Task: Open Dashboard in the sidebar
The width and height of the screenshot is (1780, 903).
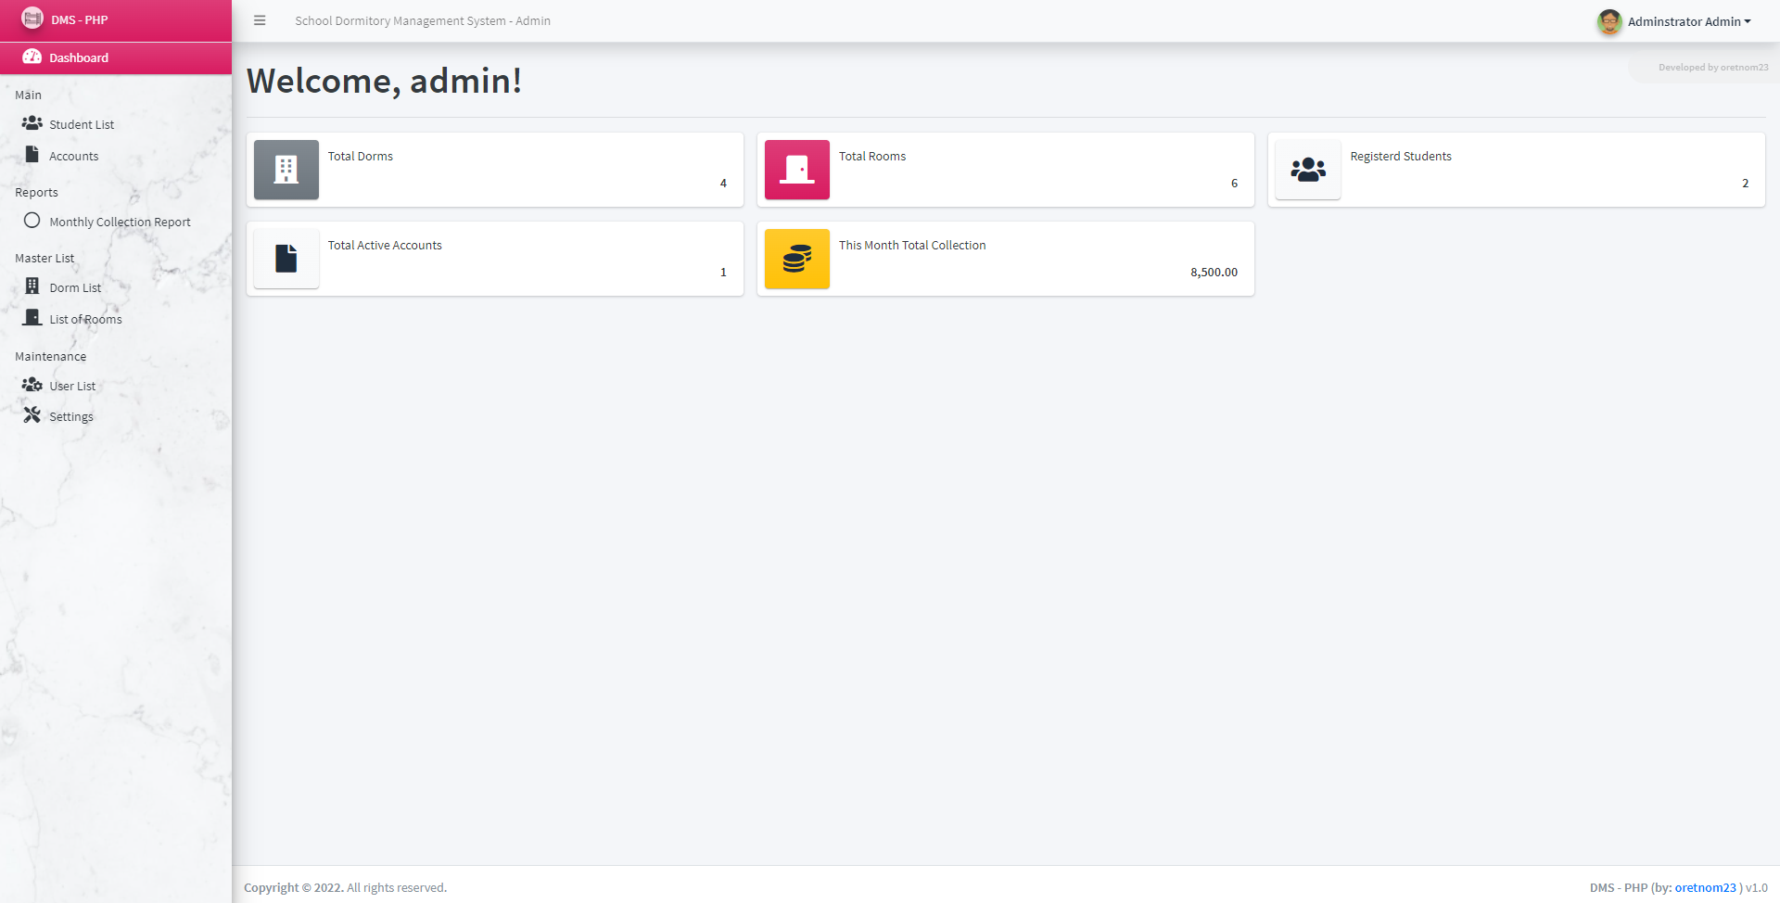Action: (x=79, y=57)
